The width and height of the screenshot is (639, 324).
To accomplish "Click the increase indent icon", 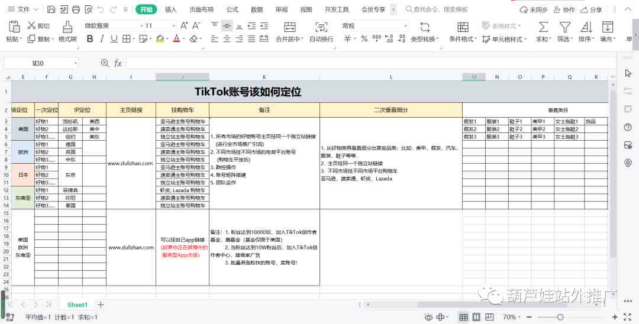I will 264,25.
